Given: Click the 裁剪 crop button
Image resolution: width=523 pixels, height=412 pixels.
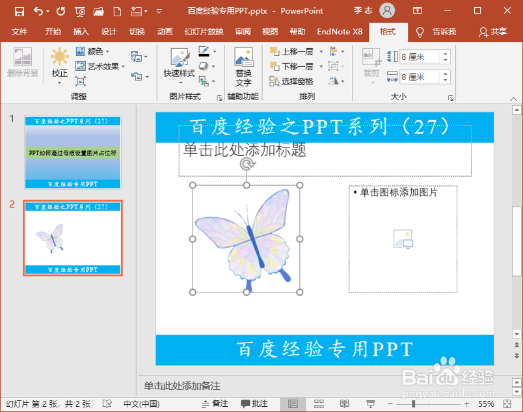Looking at the screenshot, I should [371, 65].
